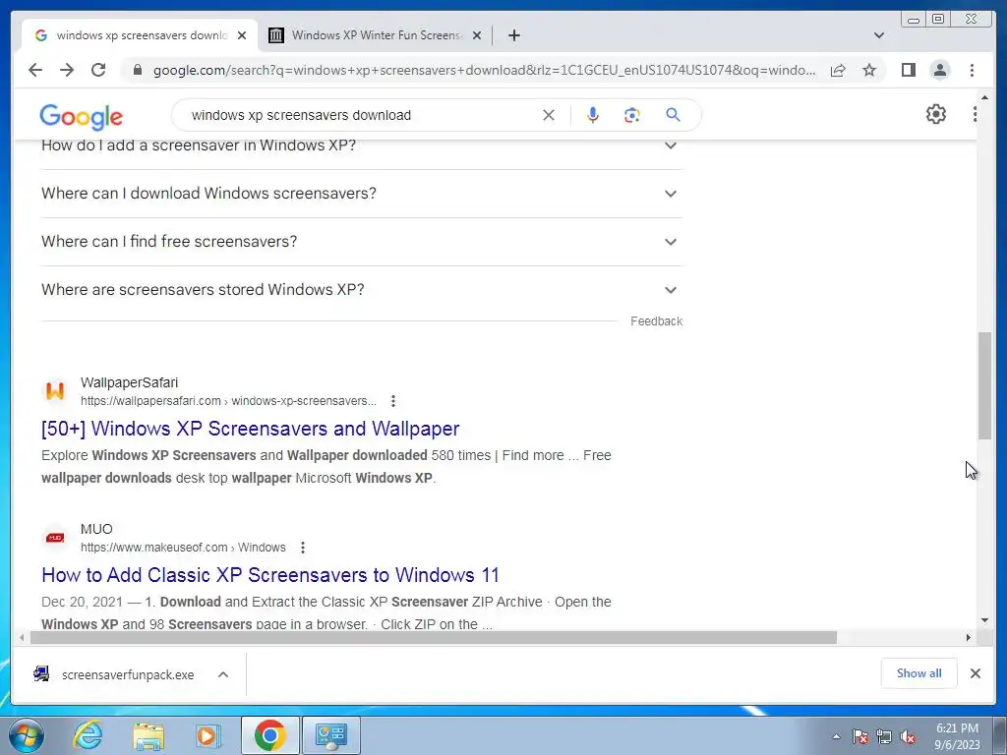This screenshot has width=1007, height=755.
Task: Click the scroll down arrow
Action: [x=984, y=621]
